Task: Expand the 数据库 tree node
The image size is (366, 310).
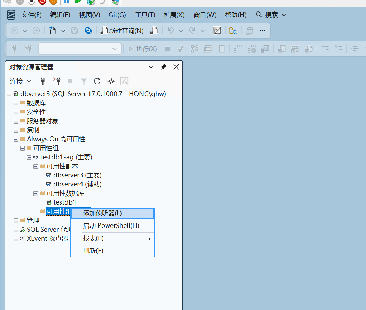Action: 16,103
